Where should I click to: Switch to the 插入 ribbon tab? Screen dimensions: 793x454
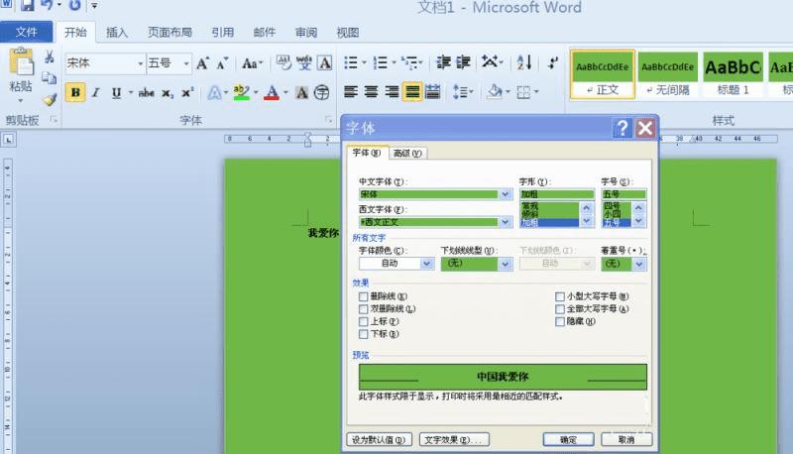(117, 33)
